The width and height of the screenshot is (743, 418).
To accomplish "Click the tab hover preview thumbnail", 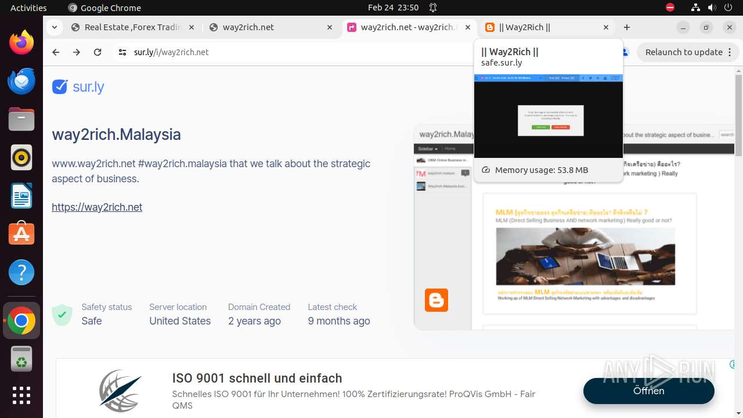I will (549, 116).
